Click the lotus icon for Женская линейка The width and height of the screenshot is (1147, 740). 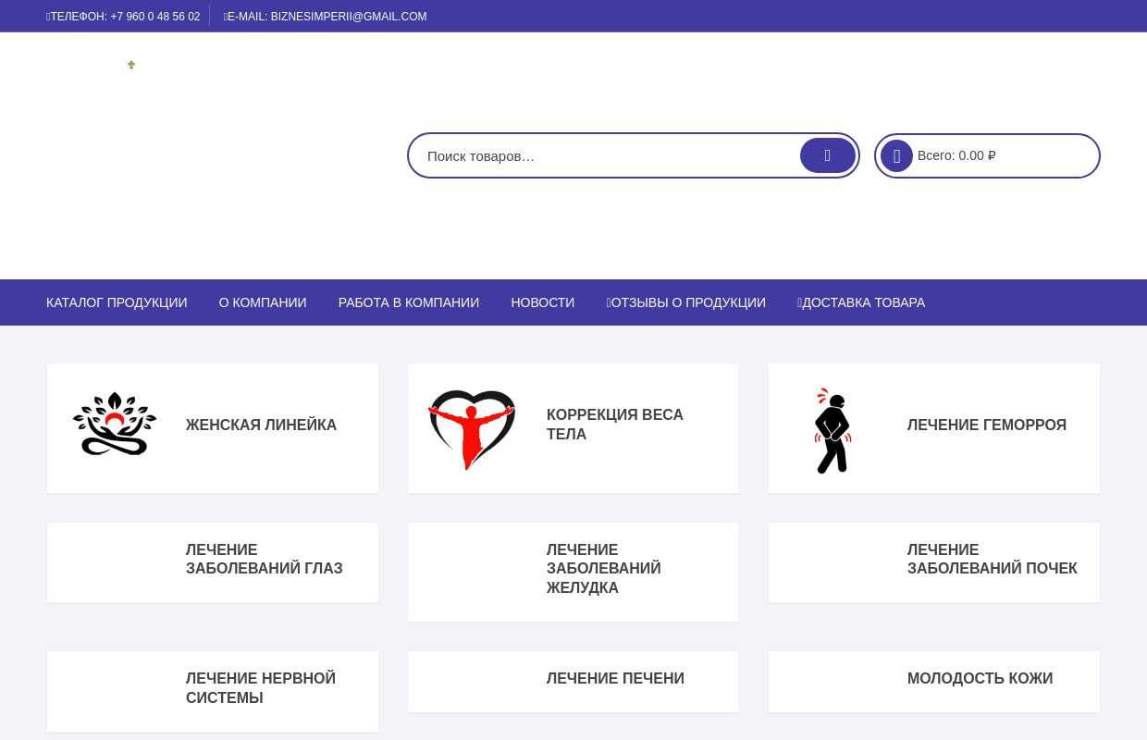[x=115, y=425]
